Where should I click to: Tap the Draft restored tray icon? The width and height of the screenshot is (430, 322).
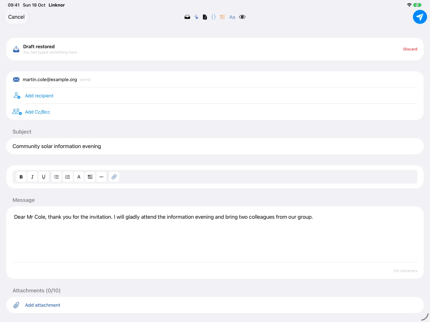coord(16,49)
